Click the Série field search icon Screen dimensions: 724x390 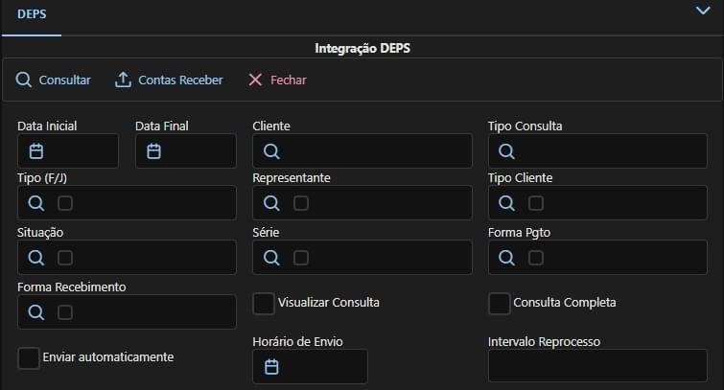(271, 258)
